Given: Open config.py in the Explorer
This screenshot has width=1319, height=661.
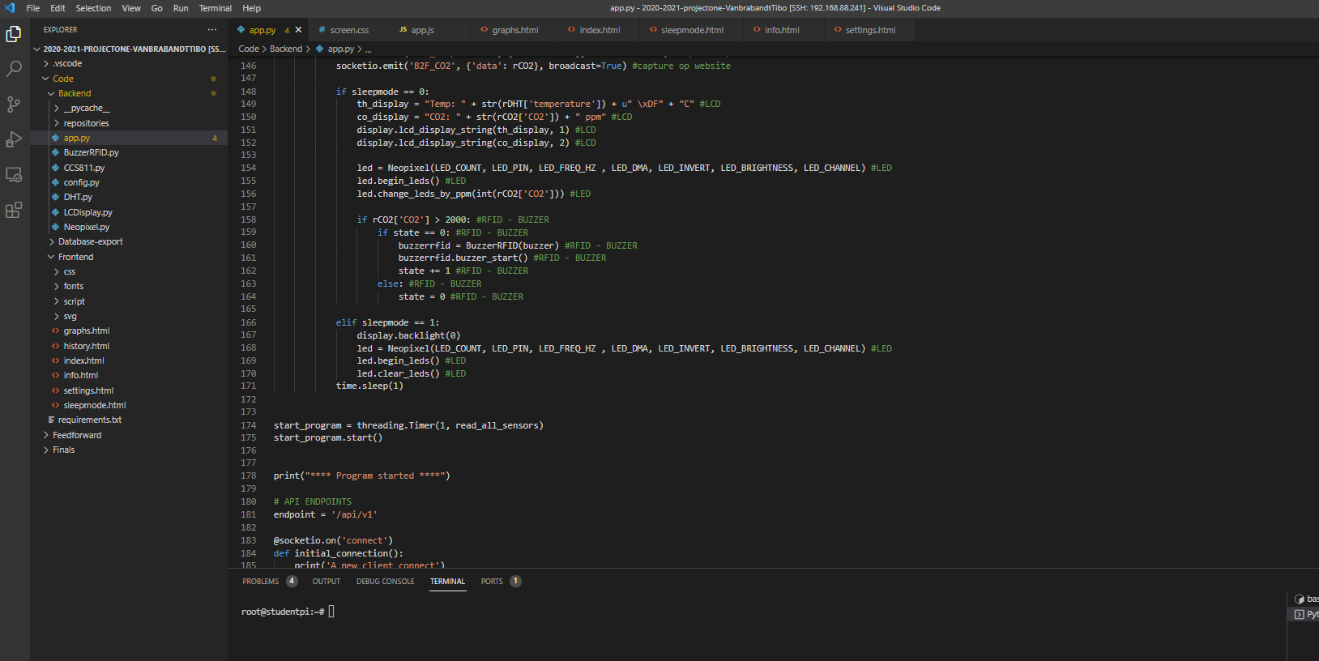Looking at the screenshot, I should pos(129,182).
